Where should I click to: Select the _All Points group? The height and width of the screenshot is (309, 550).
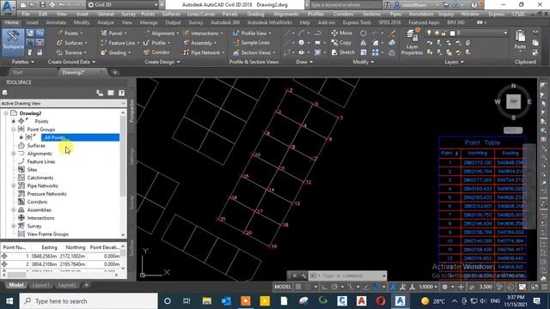coord(80,137)
